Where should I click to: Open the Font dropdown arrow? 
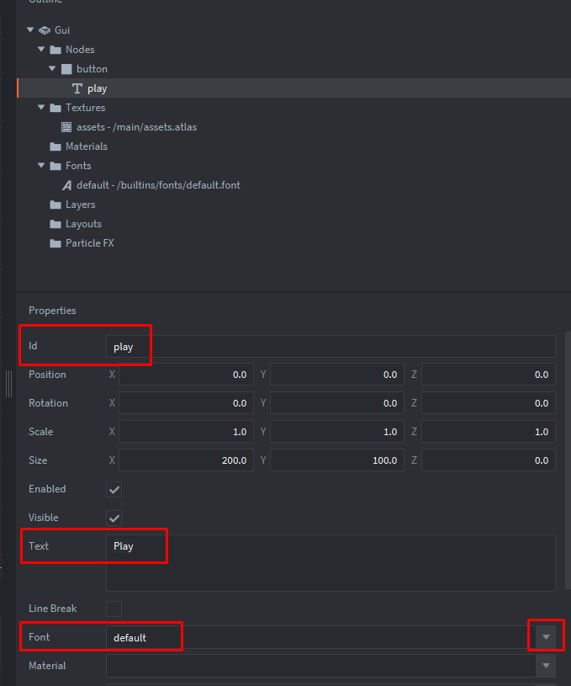[x=547, y=637]
